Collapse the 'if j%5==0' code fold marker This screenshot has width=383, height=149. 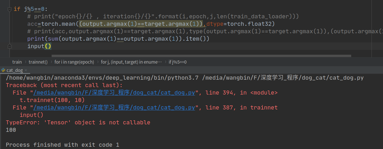(x=9, y=9)
